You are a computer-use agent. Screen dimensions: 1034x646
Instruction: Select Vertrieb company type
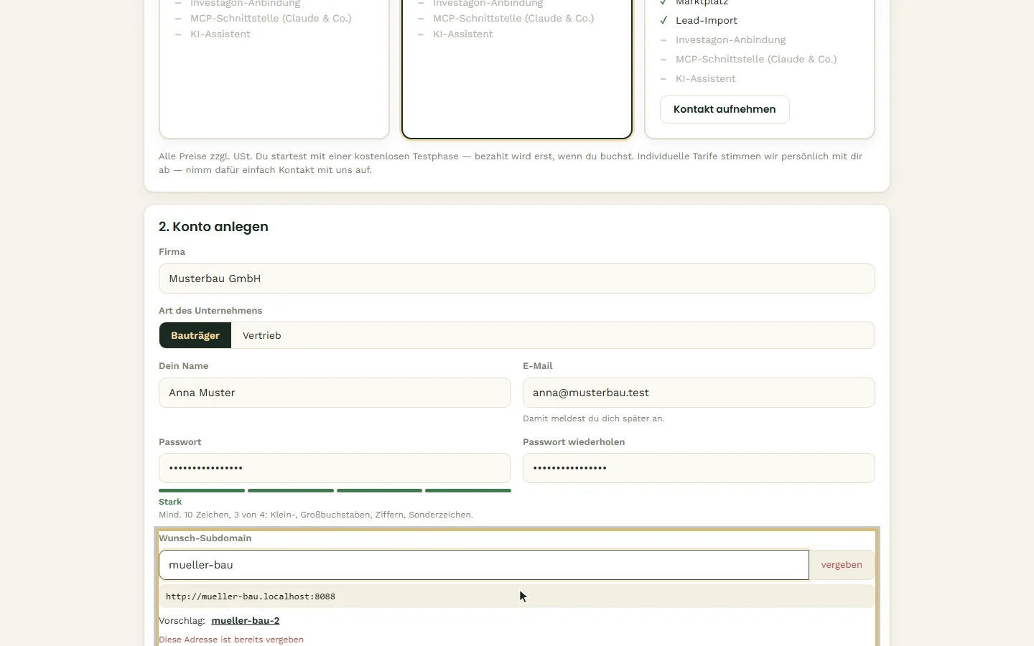click(262, 335)
